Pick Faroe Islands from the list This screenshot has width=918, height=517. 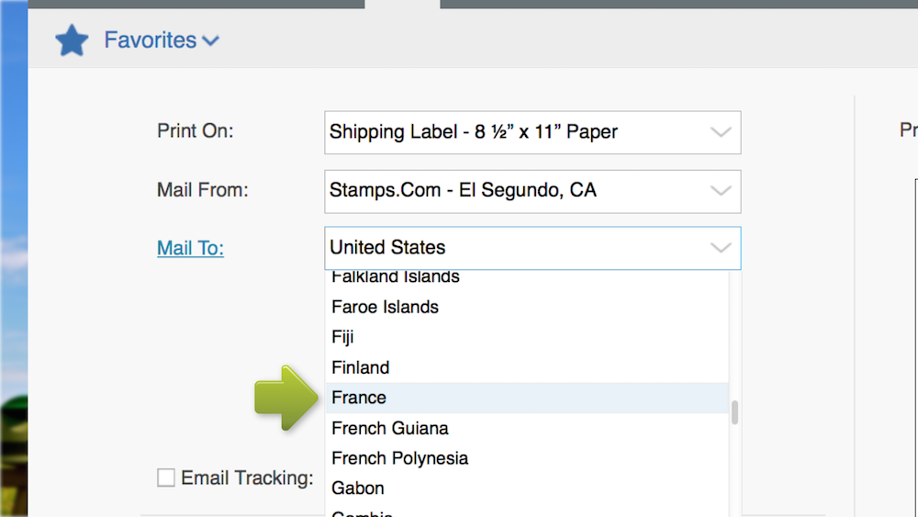click(385, 307)
